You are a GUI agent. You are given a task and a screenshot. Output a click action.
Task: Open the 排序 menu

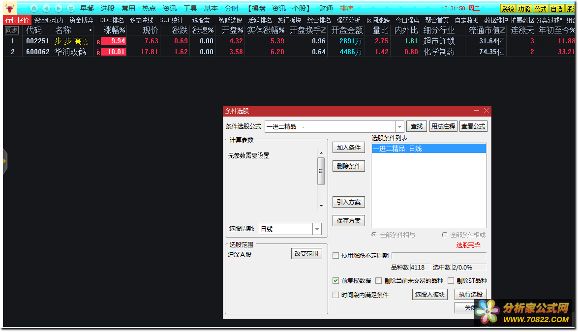click(347, 8)
